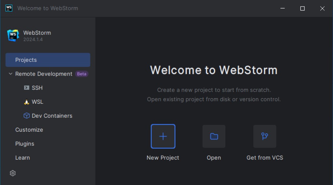Image resolution: width=333 pixels, height=185 pixels.
Task: Click the WSL penguin icon
Action: click(27, 102)
